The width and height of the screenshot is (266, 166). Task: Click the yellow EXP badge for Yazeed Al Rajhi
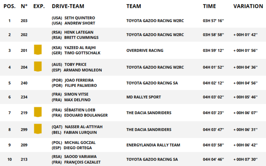(x=38, y=50)
